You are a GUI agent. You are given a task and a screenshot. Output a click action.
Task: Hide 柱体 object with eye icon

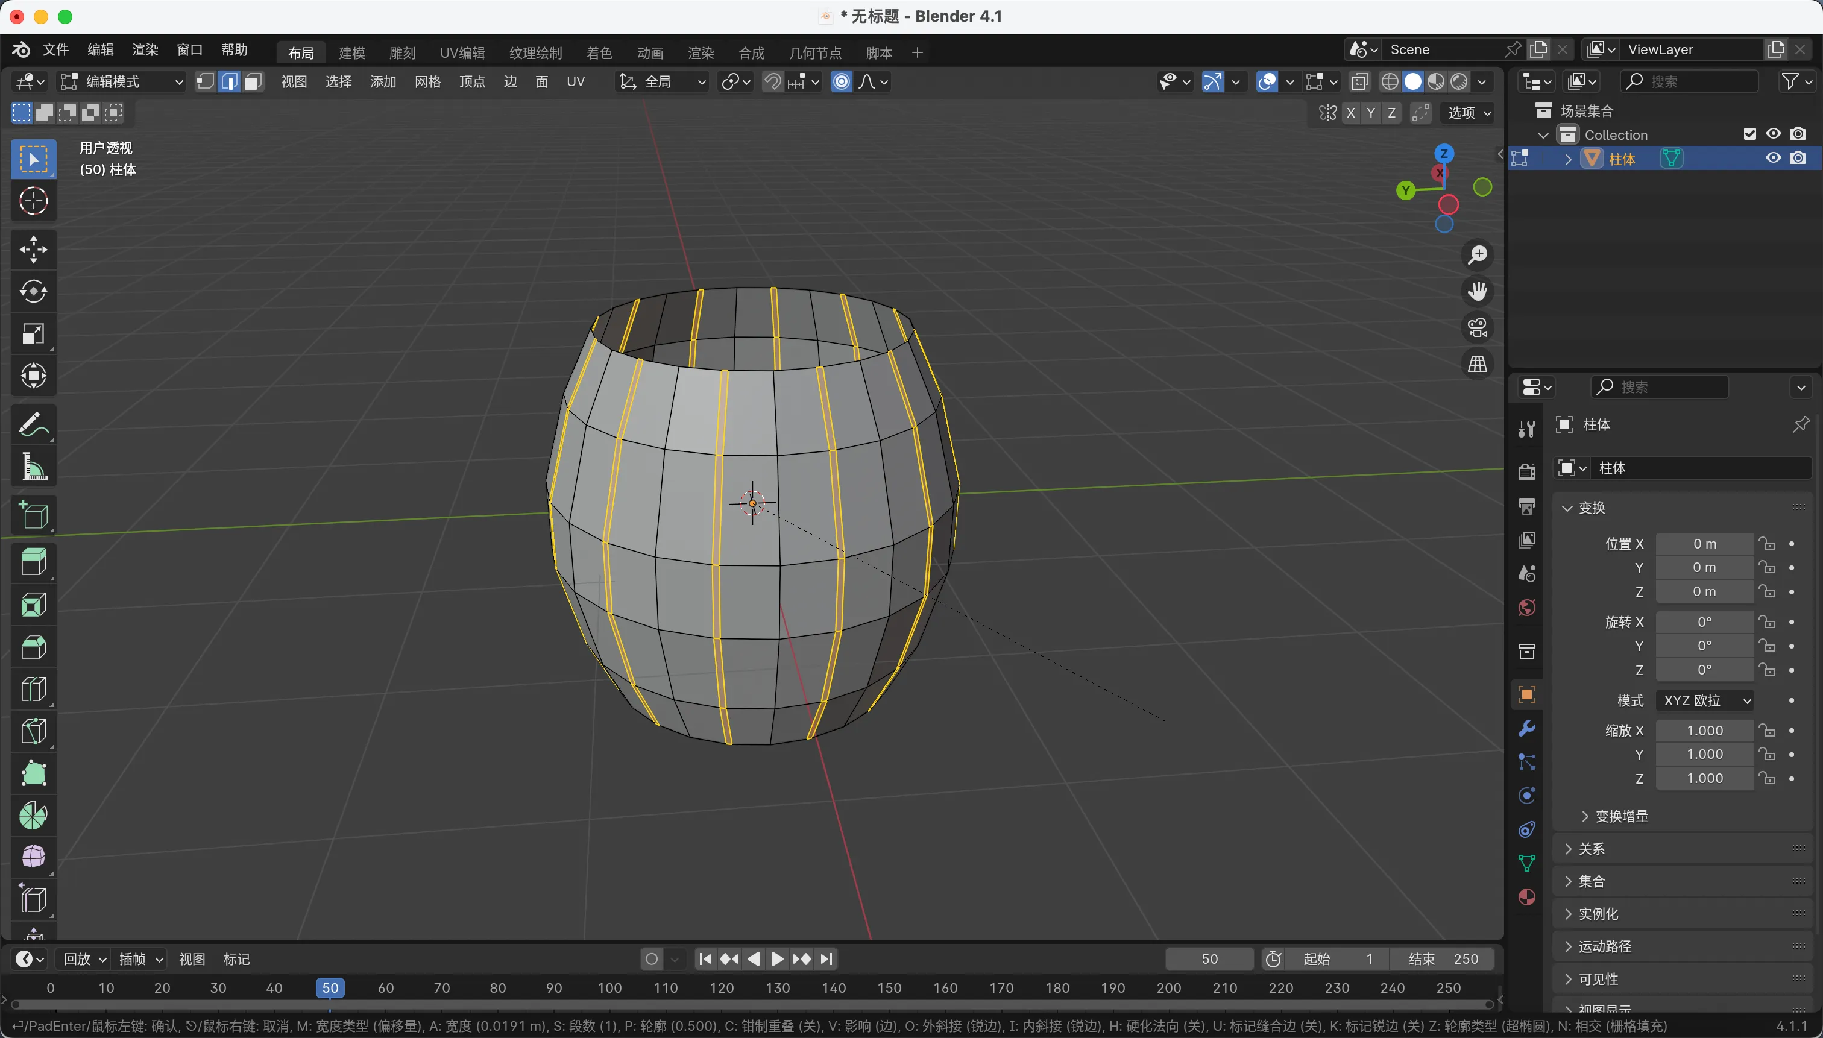point(1773,159)
